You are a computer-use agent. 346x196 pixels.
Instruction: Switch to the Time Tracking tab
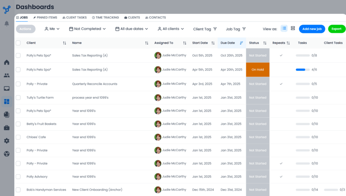[x=105, y=18]
